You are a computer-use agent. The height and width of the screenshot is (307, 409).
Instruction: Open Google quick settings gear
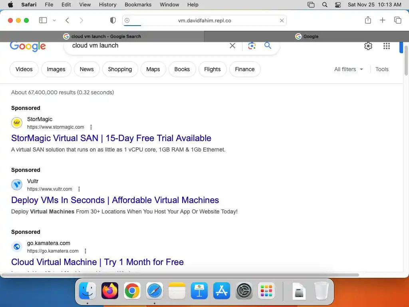point(368,46)
